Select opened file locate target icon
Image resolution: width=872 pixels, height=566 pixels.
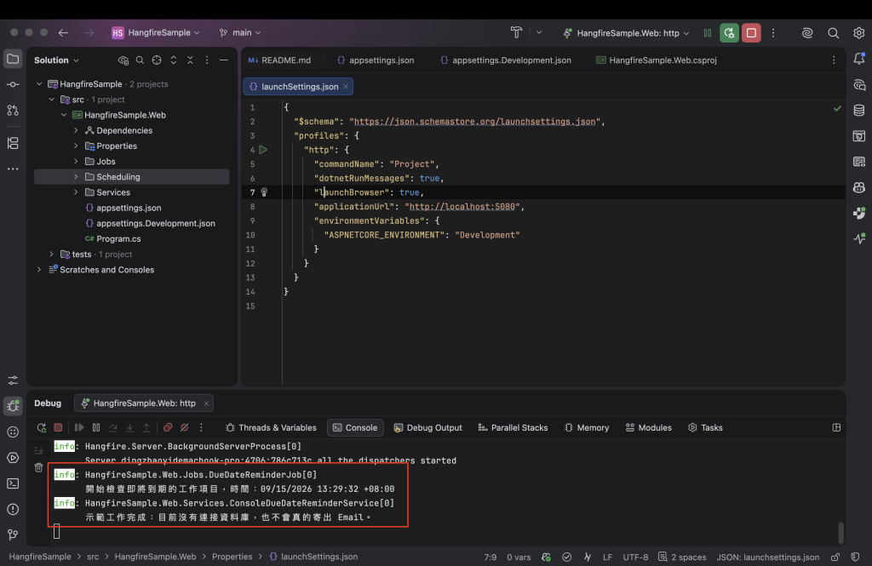point(157,60)
